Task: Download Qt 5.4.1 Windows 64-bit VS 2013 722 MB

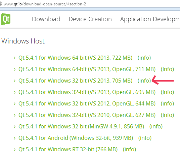Action: coord(76,58)
